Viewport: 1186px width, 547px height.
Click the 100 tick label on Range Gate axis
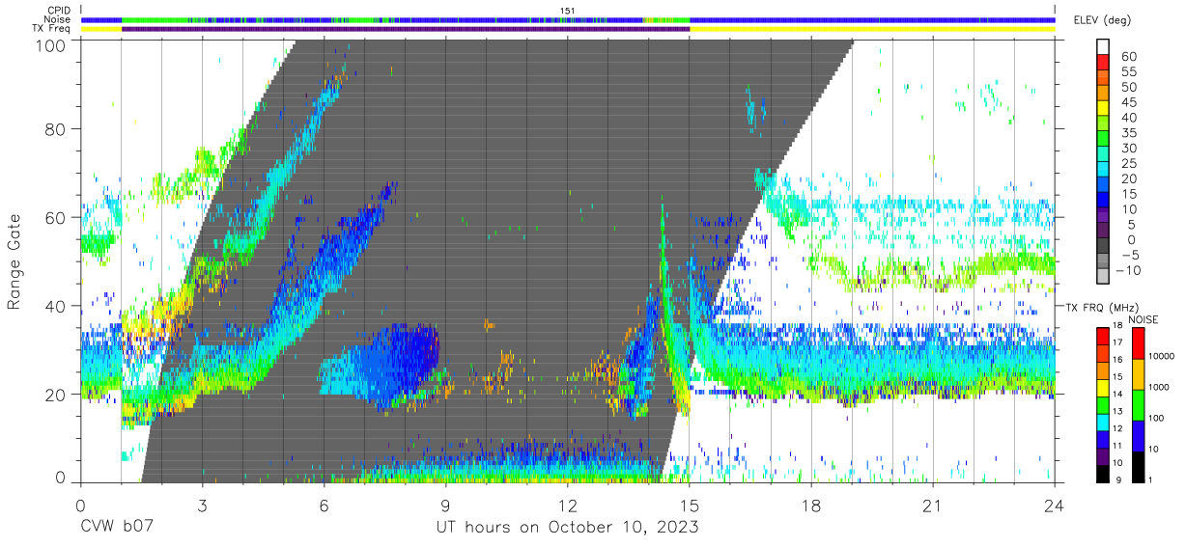coord(53,44)
